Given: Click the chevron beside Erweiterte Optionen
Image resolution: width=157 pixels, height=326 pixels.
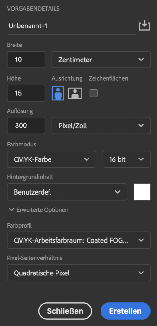Looking at the screenshot, I should click(12, 210).
